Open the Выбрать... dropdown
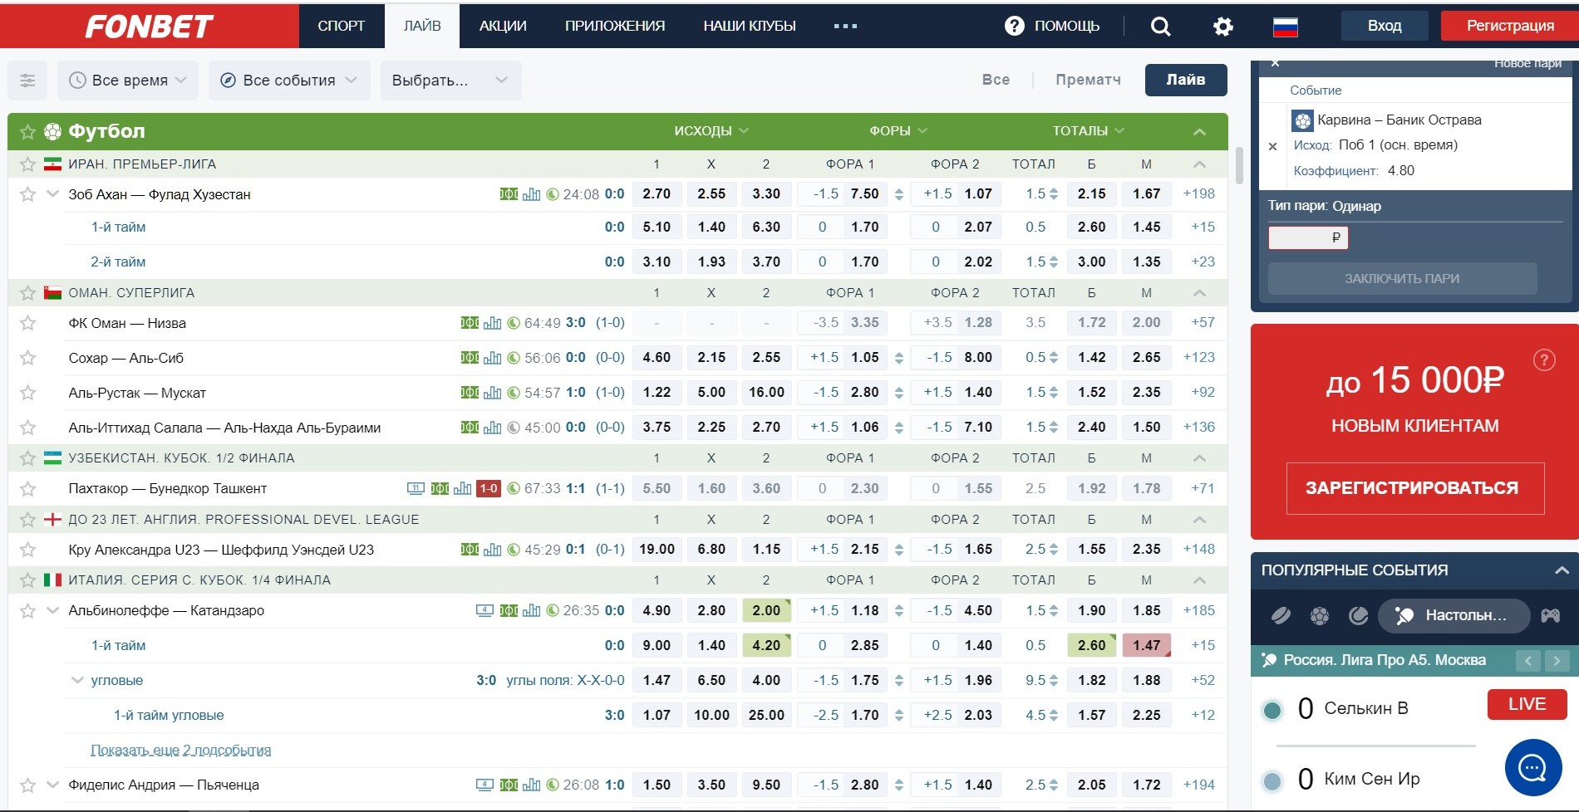 [x=450, y=81]
